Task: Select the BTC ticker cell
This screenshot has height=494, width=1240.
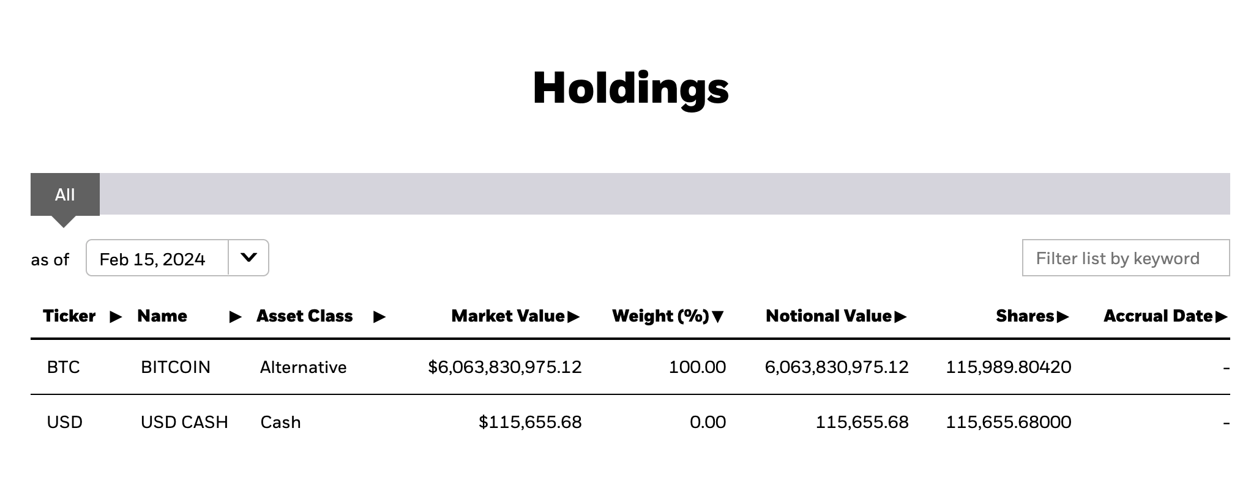Action: pos(64,367)
